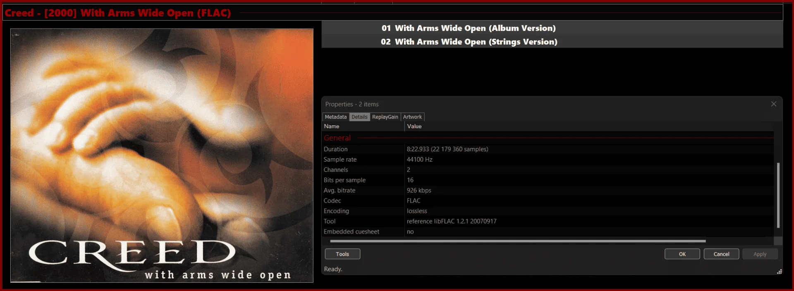Image resolution: width=794 pixels, height=291 pixels.
Task: Click the reference libFLAC 1.2.1 value
Action: [x=452, y=222]
